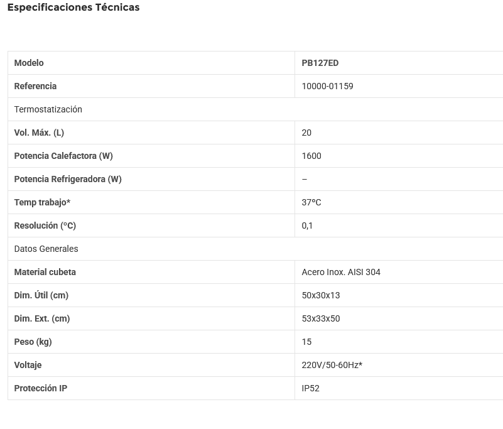
Task: Click the Potencia Refrigeradora (W) label
Action: (x=68, y=179)
